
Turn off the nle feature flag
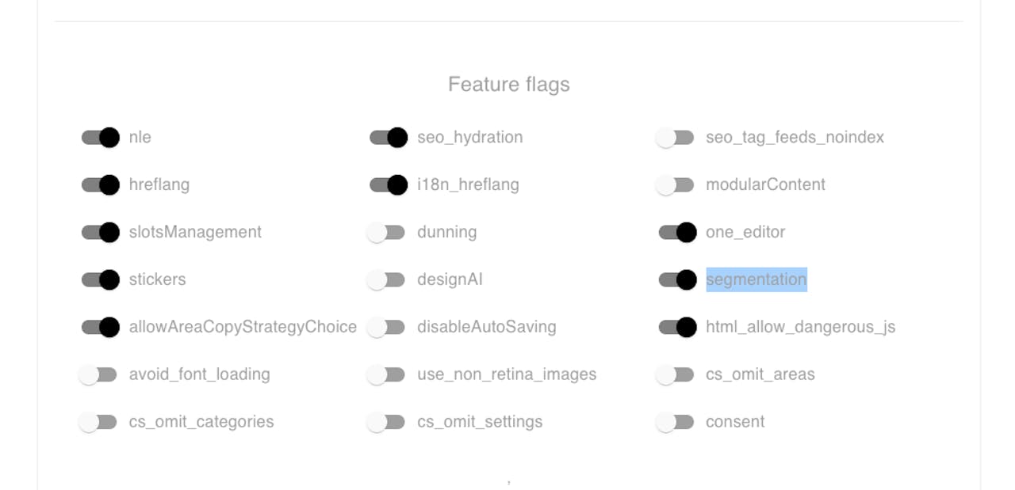coord(100,138)
